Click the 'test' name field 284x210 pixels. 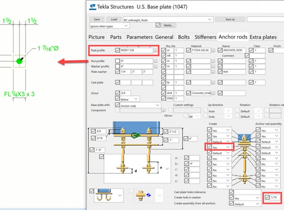tap(234, 72)
